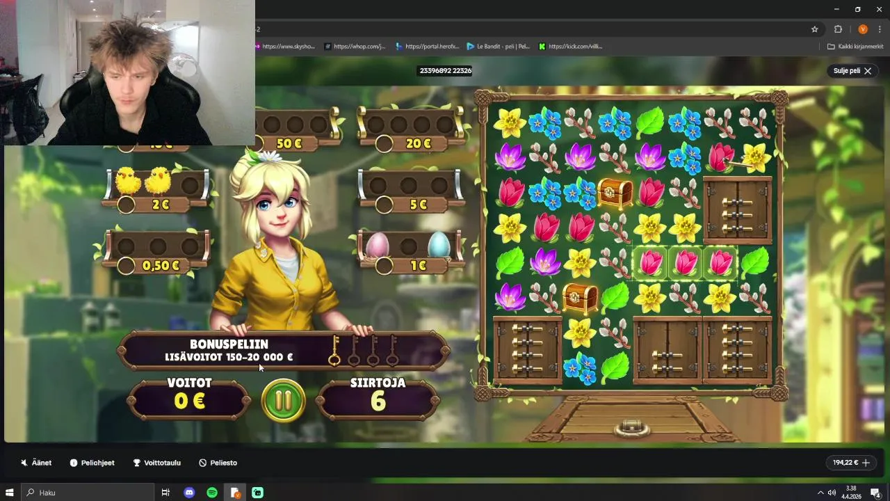Click the treasure chest beside the red tulip
The height and width of the screenshot is (501, 890).
click(x=615, y=193)
